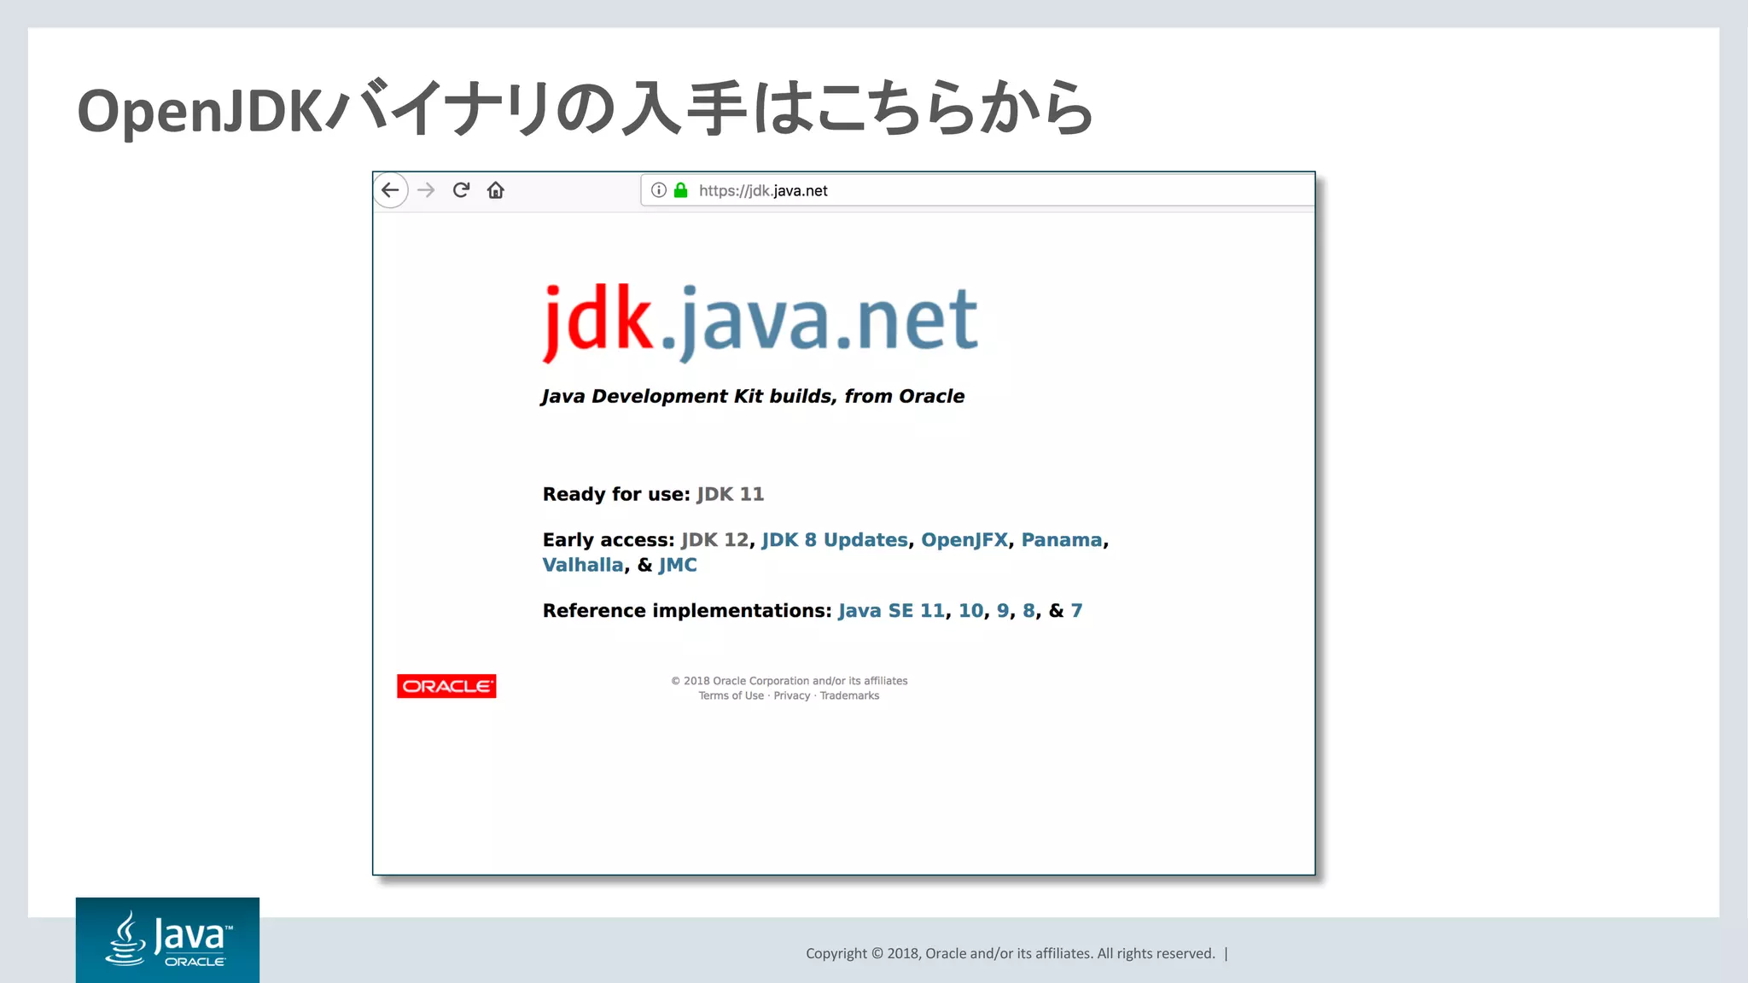
Task: Click the Java Oracle logo on the slide
Action: click(167, 939)
